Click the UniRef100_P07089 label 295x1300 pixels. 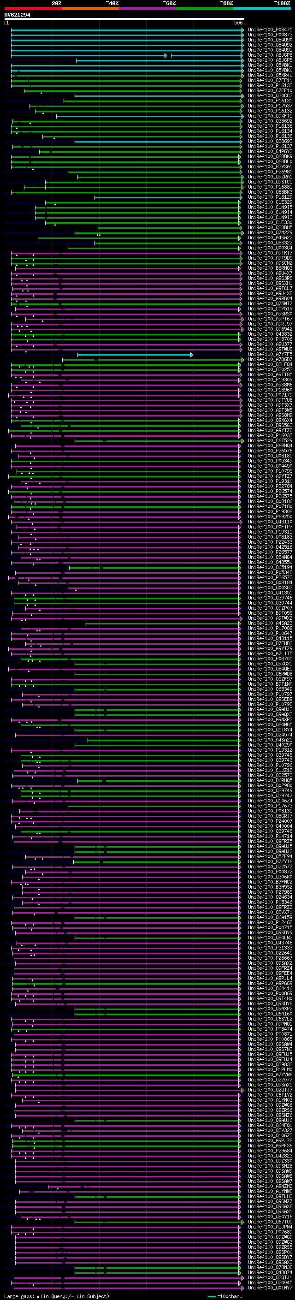[270, 629]
